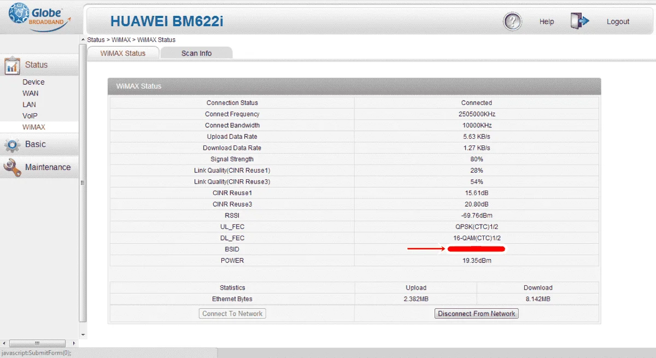Click the UL_FEC label
Screen dimensions: 656x358
pos(232,227)
